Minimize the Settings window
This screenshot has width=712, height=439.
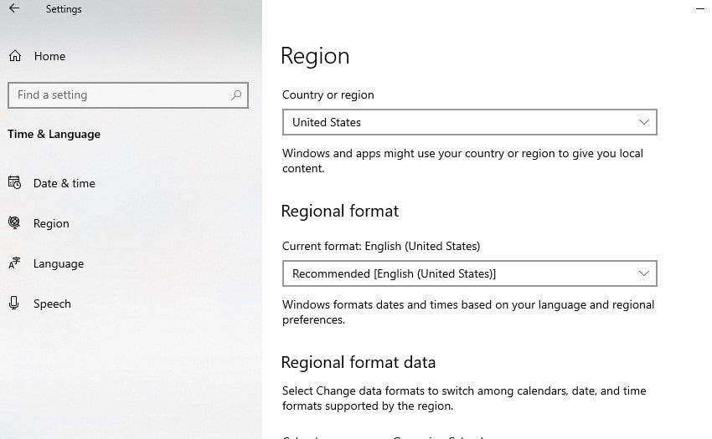tap(700, 8)
